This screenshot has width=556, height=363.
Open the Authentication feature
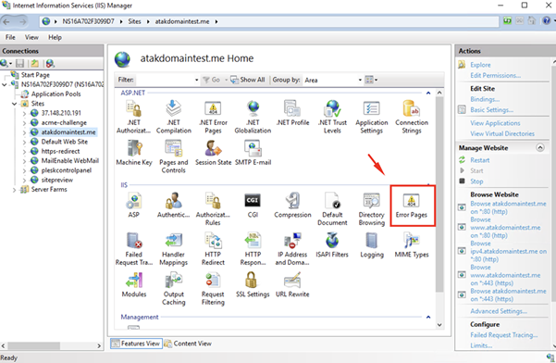(x=173, y=206)
